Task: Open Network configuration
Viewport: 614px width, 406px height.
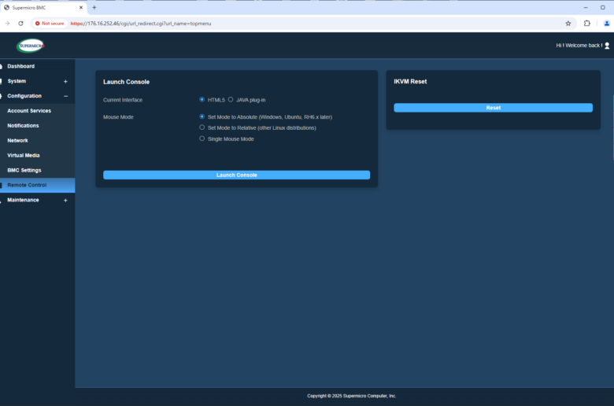Action: pyautogui.click(x=17, y=141)
